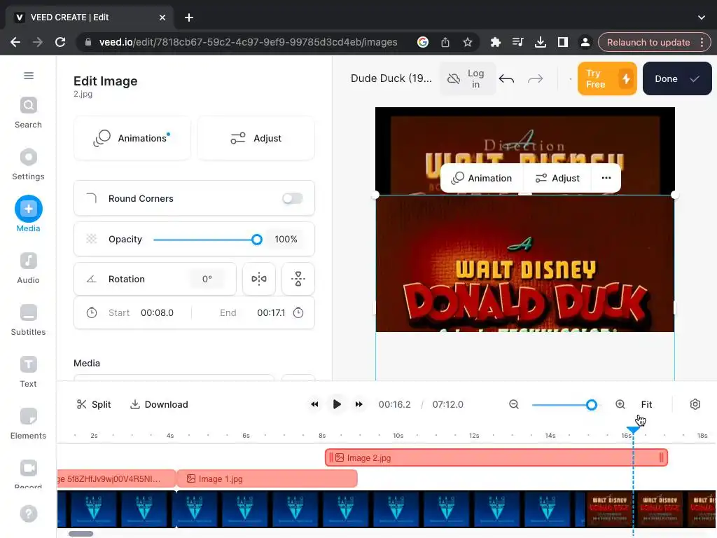This screenshot has height=538, width=717.
Task: Set end to current time clock icon
Action: (x=298, y=313)
